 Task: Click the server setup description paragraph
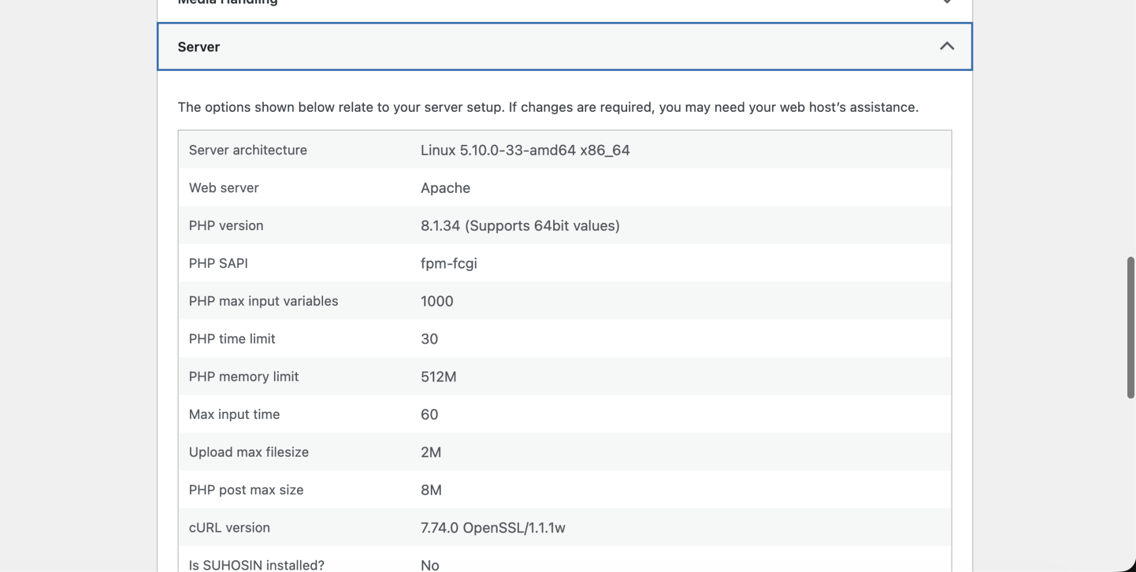coord(548,108)
